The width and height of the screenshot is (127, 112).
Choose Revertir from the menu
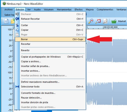coord(50,50)
